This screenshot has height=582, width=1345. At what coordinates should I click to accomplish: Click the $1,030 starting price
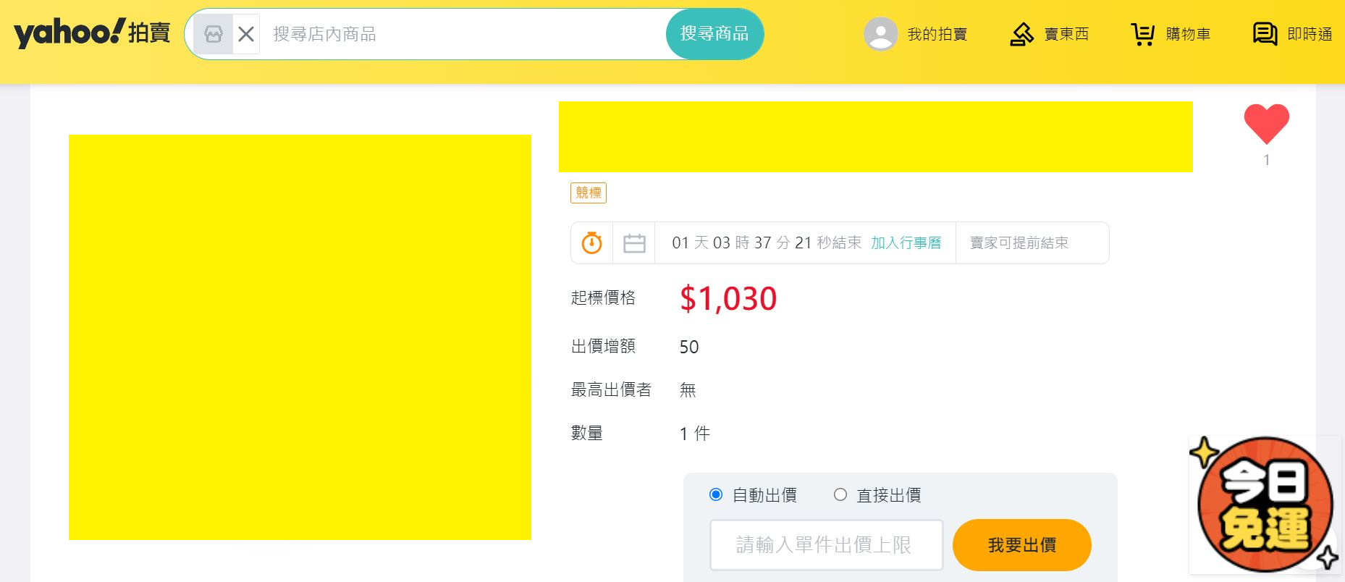(728, 298)
